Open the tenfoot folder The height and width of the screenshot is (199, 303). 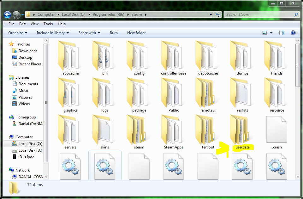208,132
